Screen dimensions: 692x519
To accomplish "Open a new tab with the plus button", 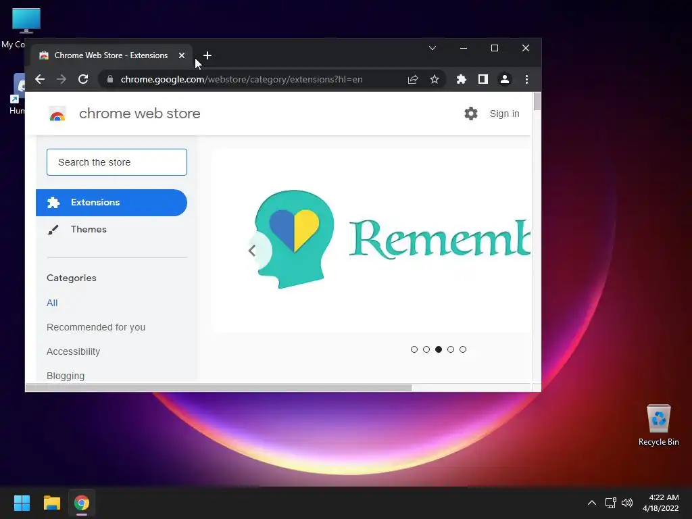I will pos(207,55).
